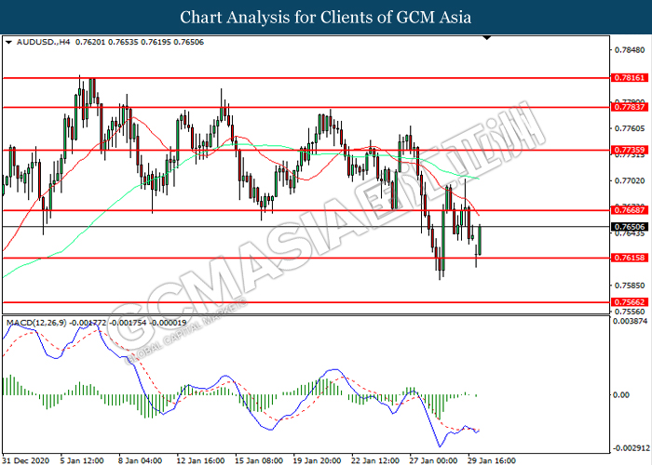Click the 22 Jan 12:00 time label
Image resolution: width=652 pixels, height=465 pixels.
pos(375,460)
